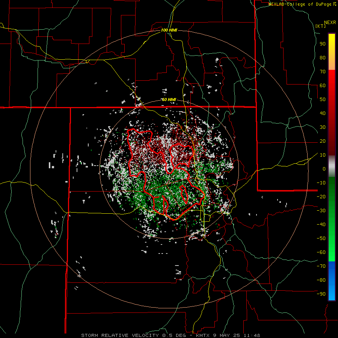338x338 pixels.
Task: Click the 70 value on the velocity scale
Action: pyautogui.click(x=323, y=72)
